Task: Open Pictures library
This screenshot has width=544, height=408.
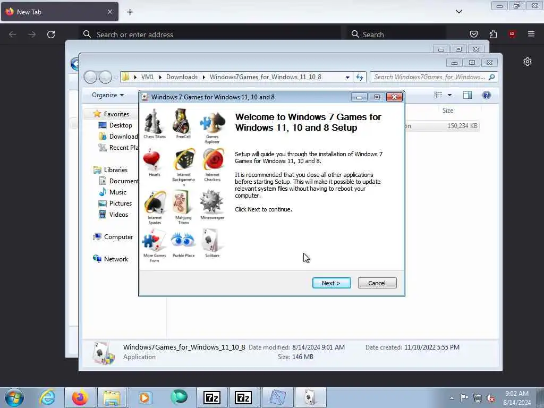Action: click(x=121, y=203)
